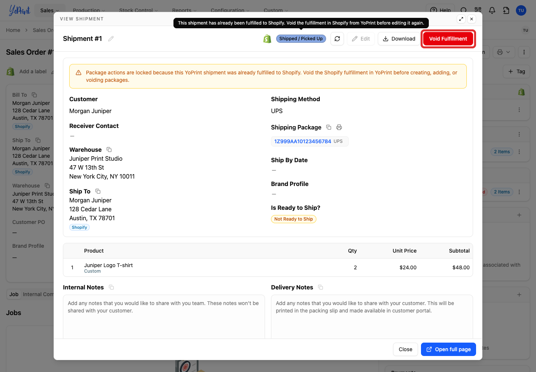Click the Close button at bottom
Image resolution: width=536 pixels, height=372 pixels.
405,349
